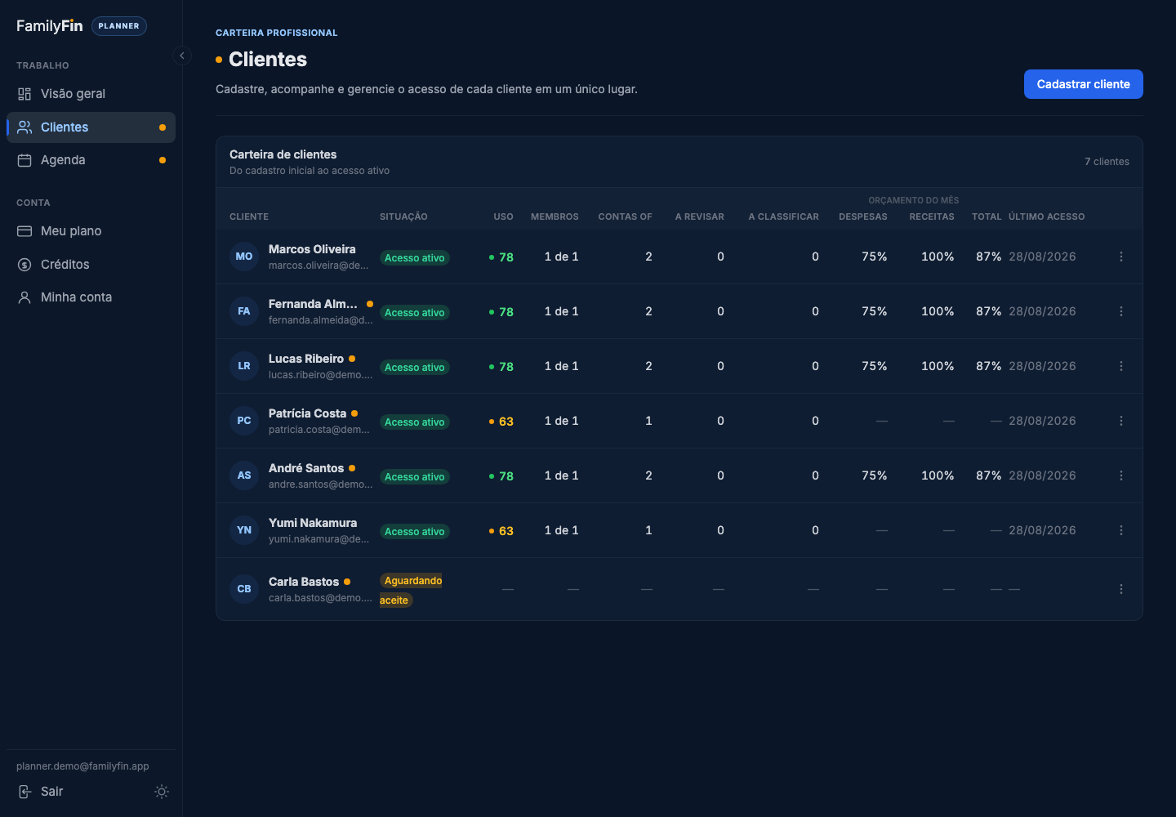
Task: Open Meu plano page
Action: coord(91,231)
